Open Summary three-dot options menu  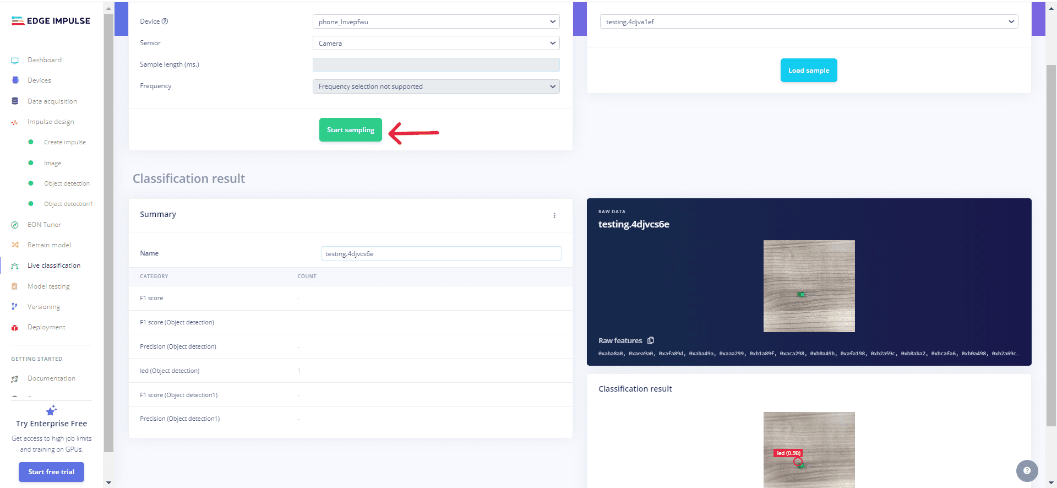pos(554,215)
